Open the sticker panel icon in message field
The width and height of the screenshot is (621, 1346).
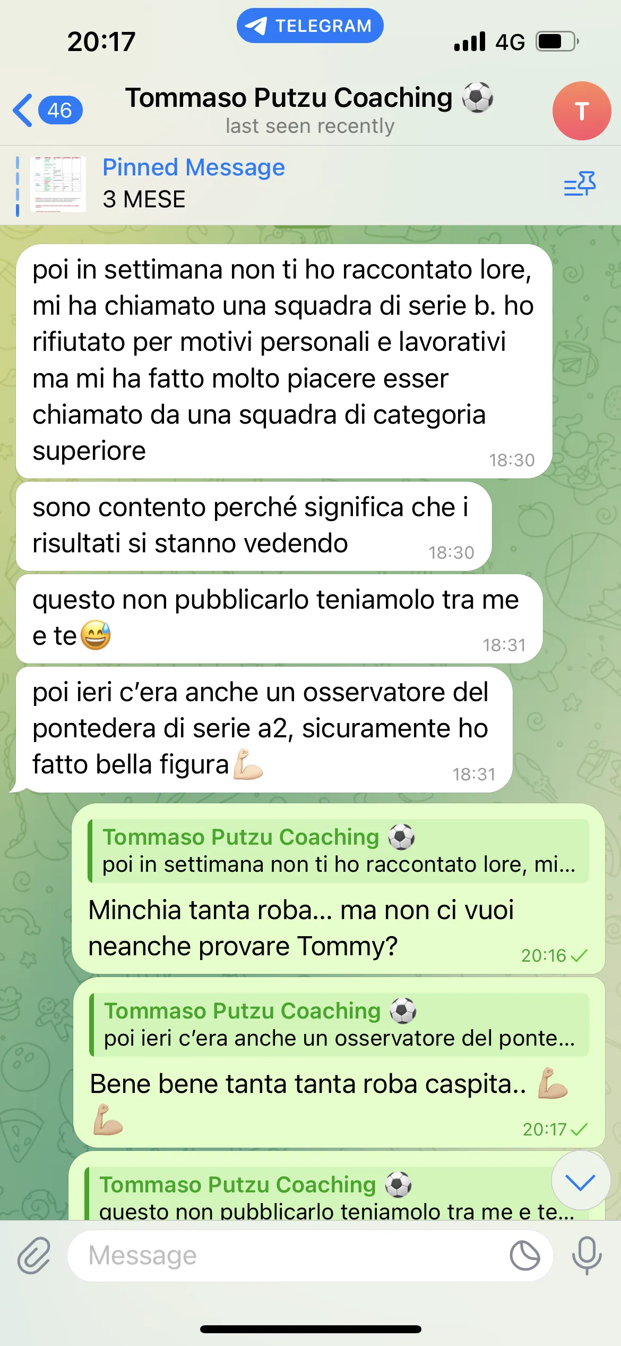tap(524, 1256)
